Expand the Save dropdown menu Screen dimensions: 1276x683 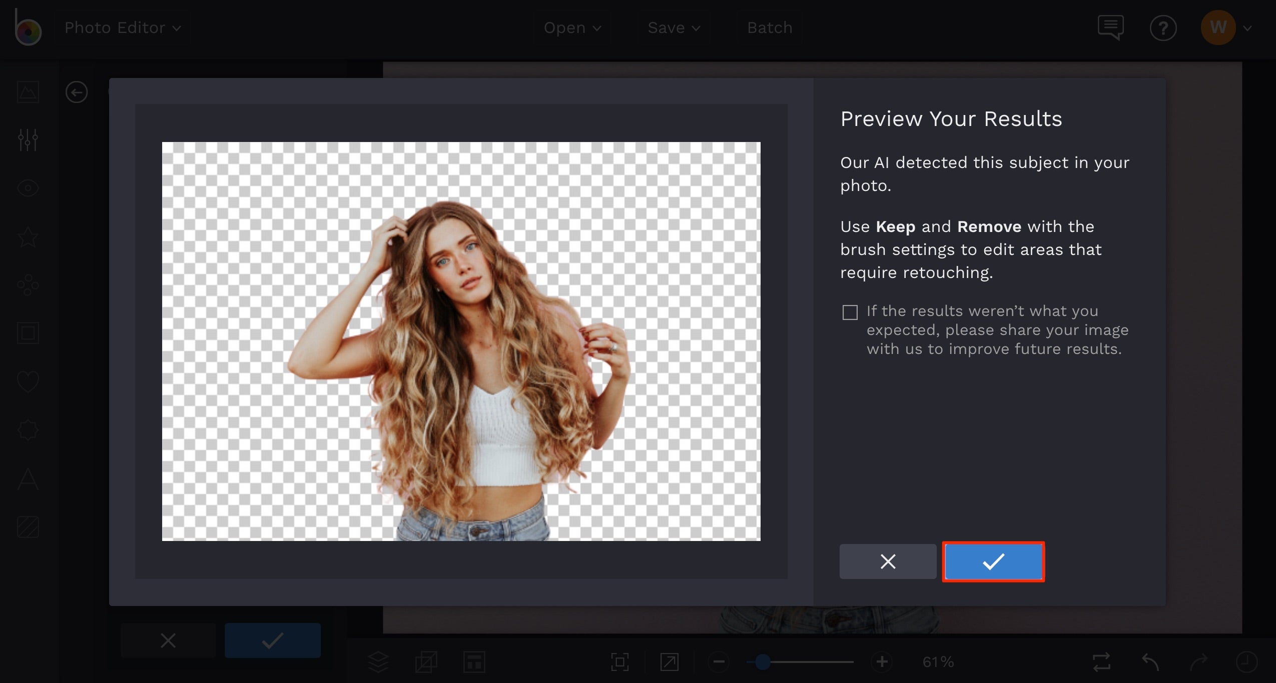pos(674,27)
